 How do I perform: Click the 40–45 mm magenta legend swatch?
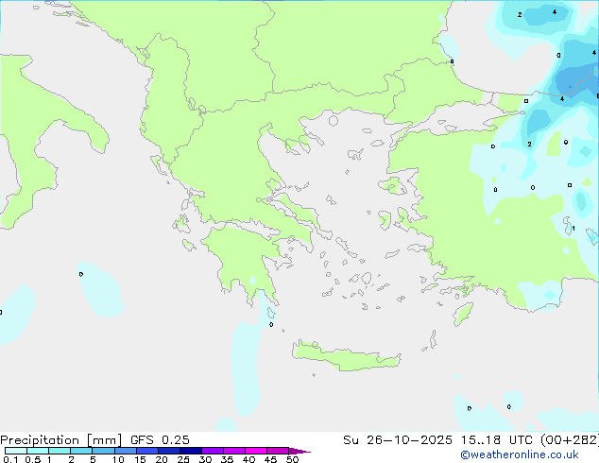click(256, 451)
